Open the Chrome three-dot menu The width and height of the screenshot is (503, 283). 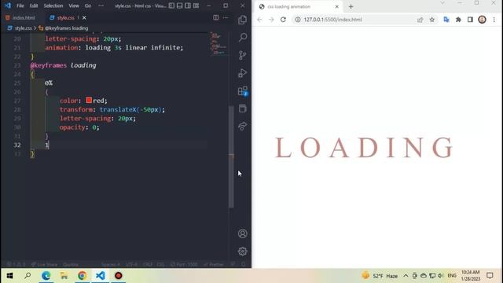pyautogui.click(x=494, y=20)
